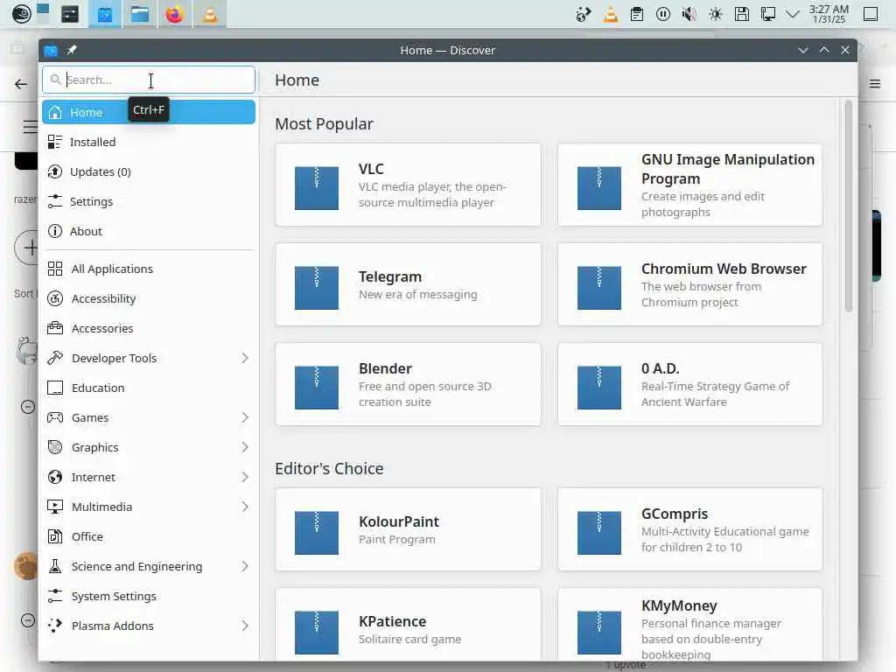This screenshot has height=672, width=896.
Task: Click the About info icon
Action: coord(55,231)
